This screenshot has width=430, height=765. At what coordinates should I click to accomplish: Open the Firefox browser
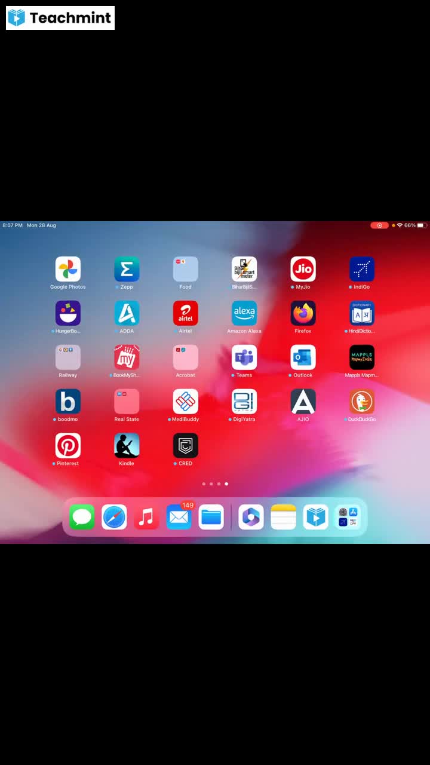pos(303,313)
